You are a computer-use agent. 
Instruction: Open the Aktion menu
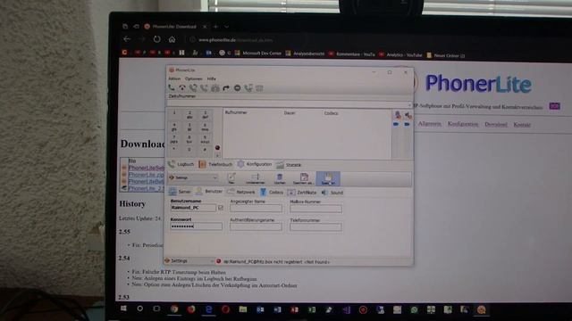pos(174,78)
